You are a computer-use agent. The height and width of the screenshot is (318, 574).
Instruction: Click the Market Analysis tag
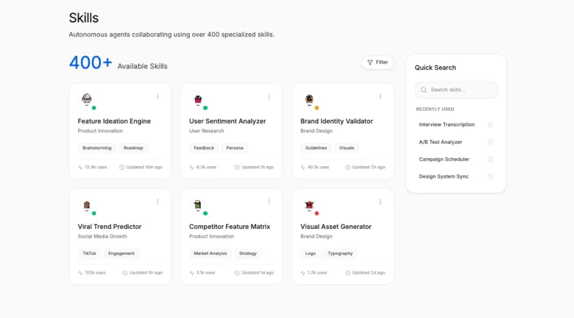tap(210, 254)
